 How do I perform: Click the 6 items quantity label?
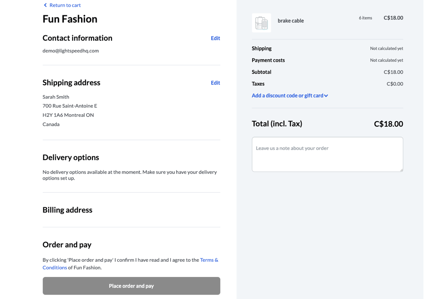pos(365,18)
